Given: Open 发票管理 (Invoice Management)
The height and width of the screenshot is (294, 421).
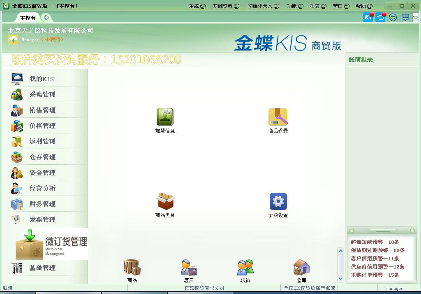Looking at the screenshot, I should [37, 219].
